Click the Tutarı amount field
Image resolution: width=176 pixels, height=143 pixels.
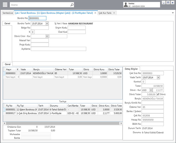(x=153, y=86)
